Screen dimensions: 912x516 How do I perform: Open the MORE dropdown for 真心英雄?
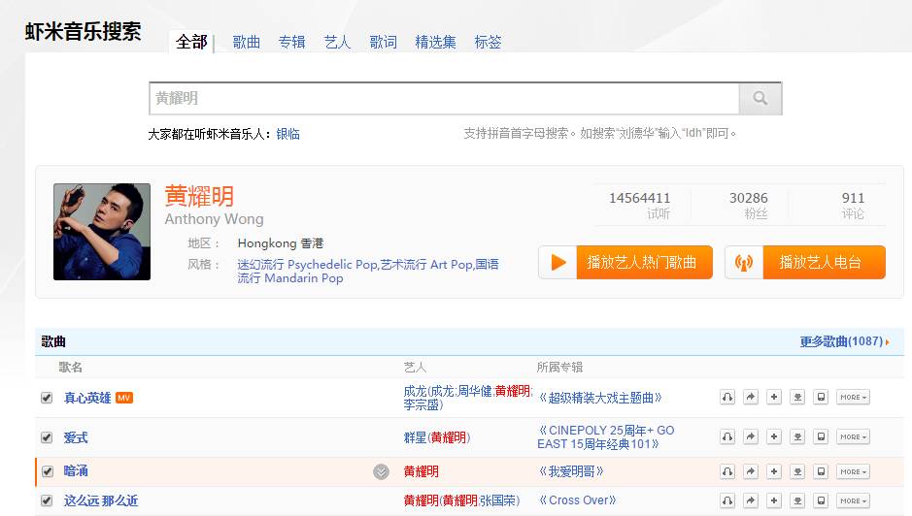click(x=853, y=398)
